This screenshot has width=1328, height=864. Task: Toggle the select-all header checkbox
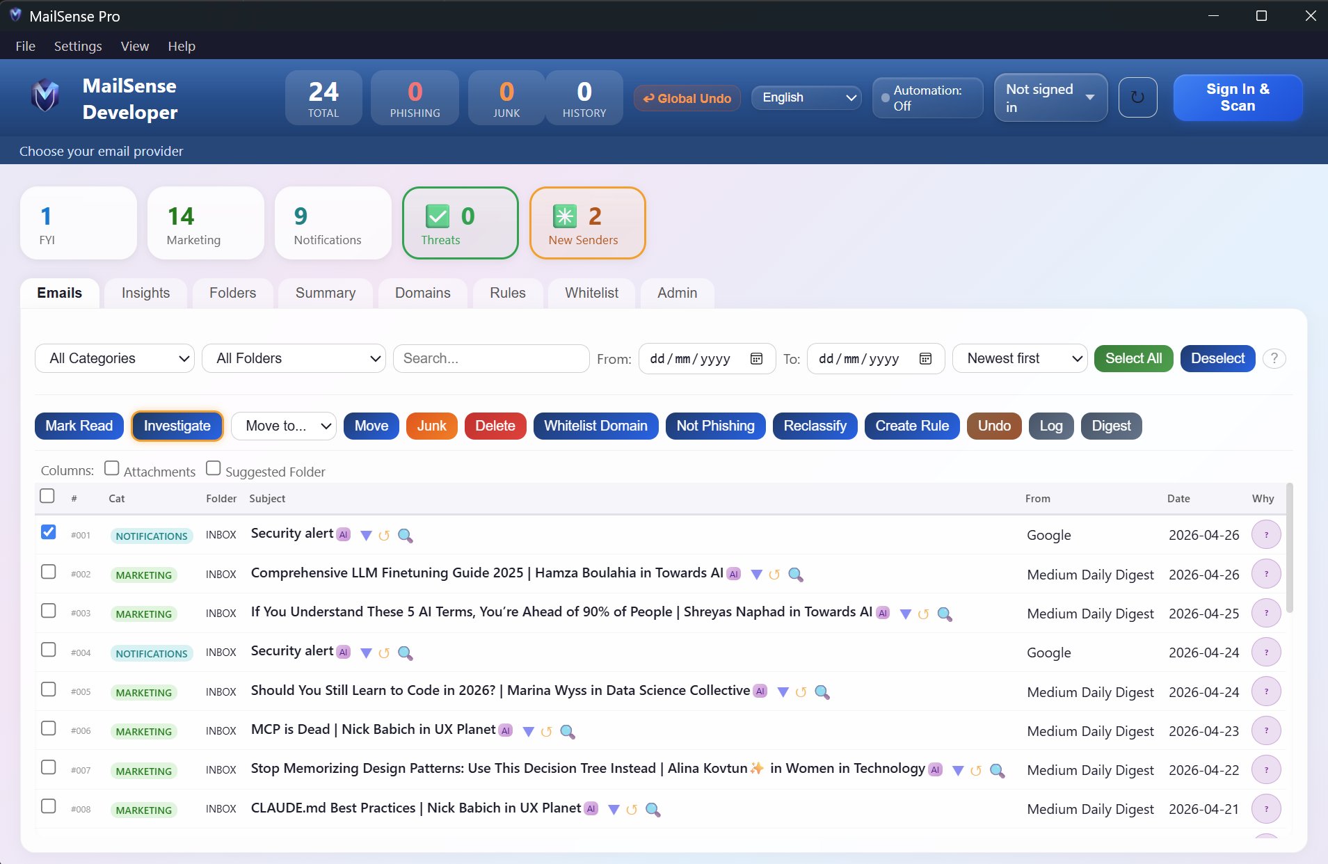click(x=47, y=496)
